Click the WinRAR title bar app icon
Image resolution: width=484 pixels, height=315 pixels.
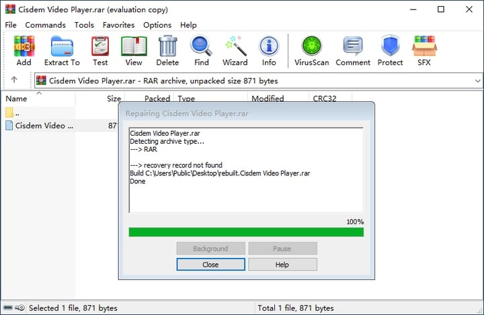coord(10,9)
